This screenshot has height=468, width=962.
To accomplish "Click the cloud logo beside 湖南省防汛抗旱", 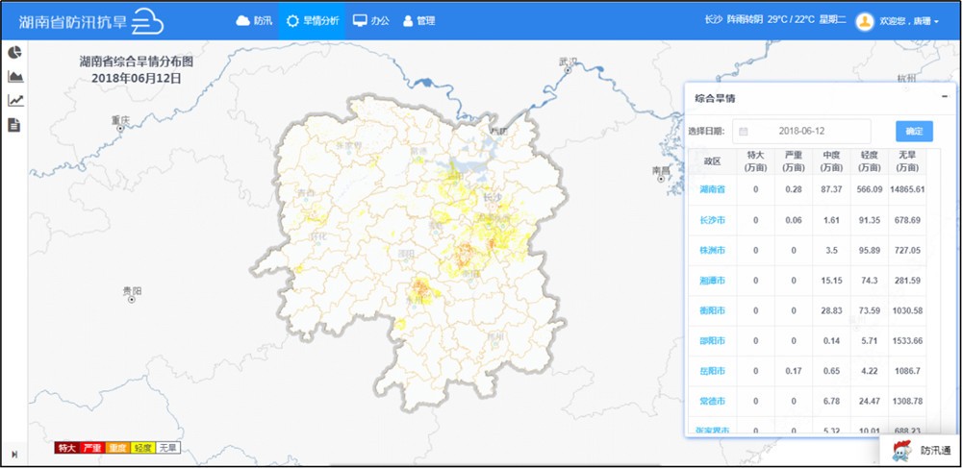I will click(148, 21).
